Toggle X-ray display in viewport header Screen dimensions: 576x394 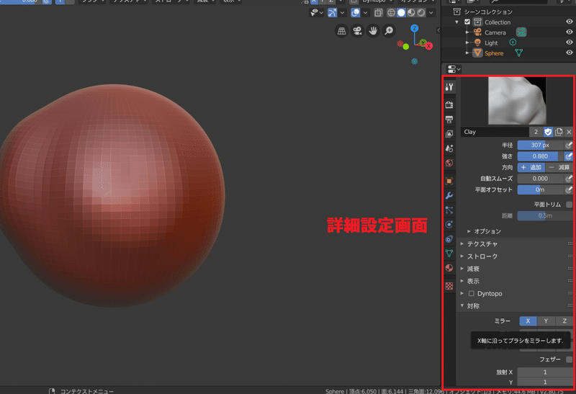coord(378,13)
